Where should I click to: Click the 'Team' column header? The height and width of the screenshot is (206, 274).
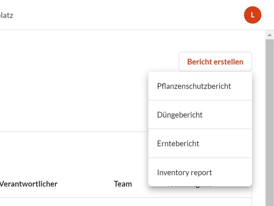click(x=123, y=184)
